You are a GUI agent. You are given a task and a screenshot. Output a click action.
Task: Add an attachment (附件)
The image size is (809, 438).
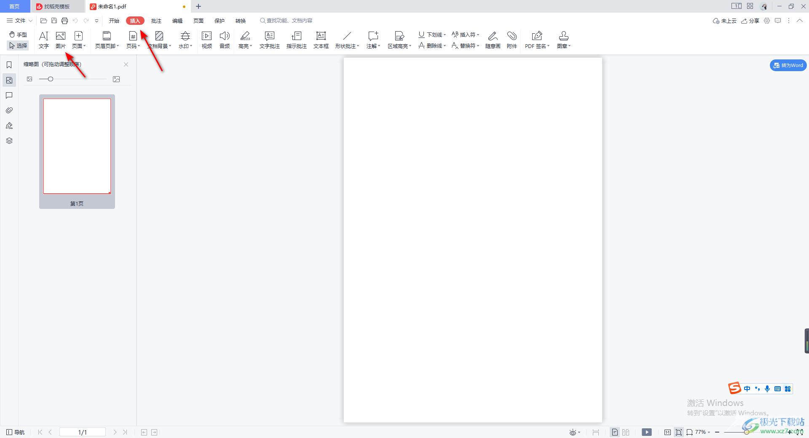[x=512, y=40]
